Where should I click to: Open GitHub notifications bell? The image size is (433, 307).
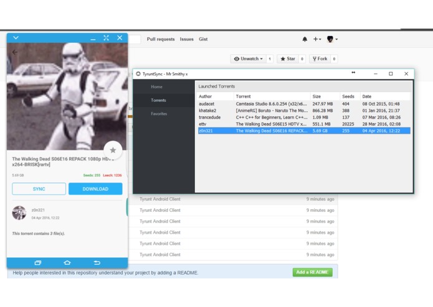[305, 39]
